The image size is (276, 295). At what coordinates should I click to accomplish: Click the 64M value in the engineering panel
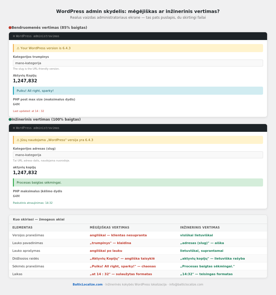coord(16,196)
